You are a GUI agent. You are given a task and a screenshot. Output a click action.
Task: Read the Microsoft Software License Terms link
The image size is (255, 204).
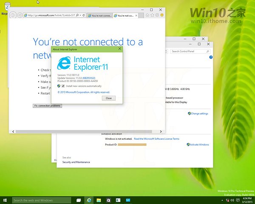(x=156, y=139)
